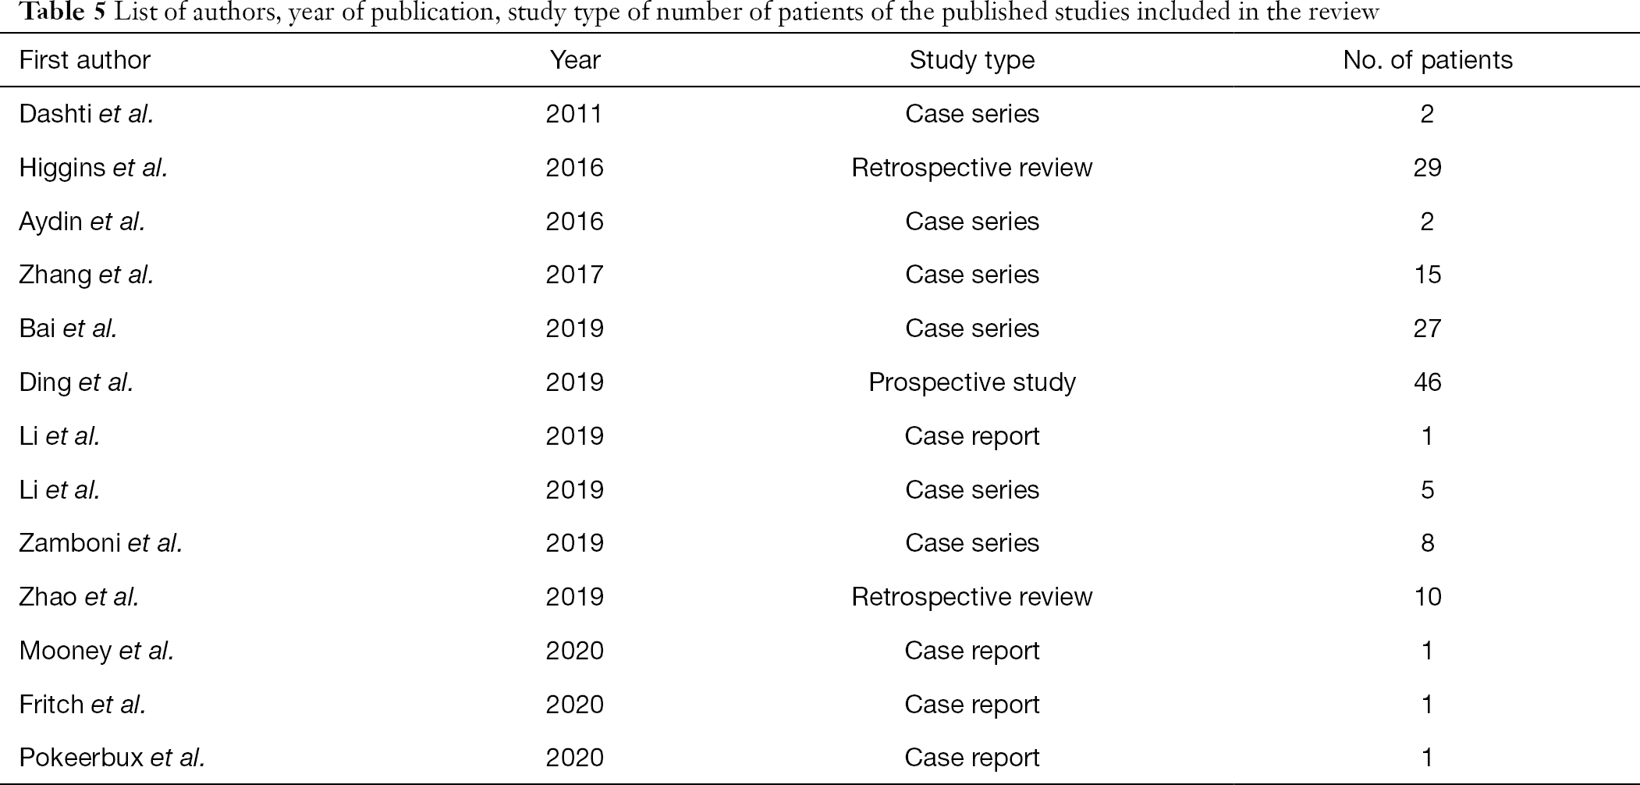Click the 'No. of patients' column header

[x=1428, y=60]
